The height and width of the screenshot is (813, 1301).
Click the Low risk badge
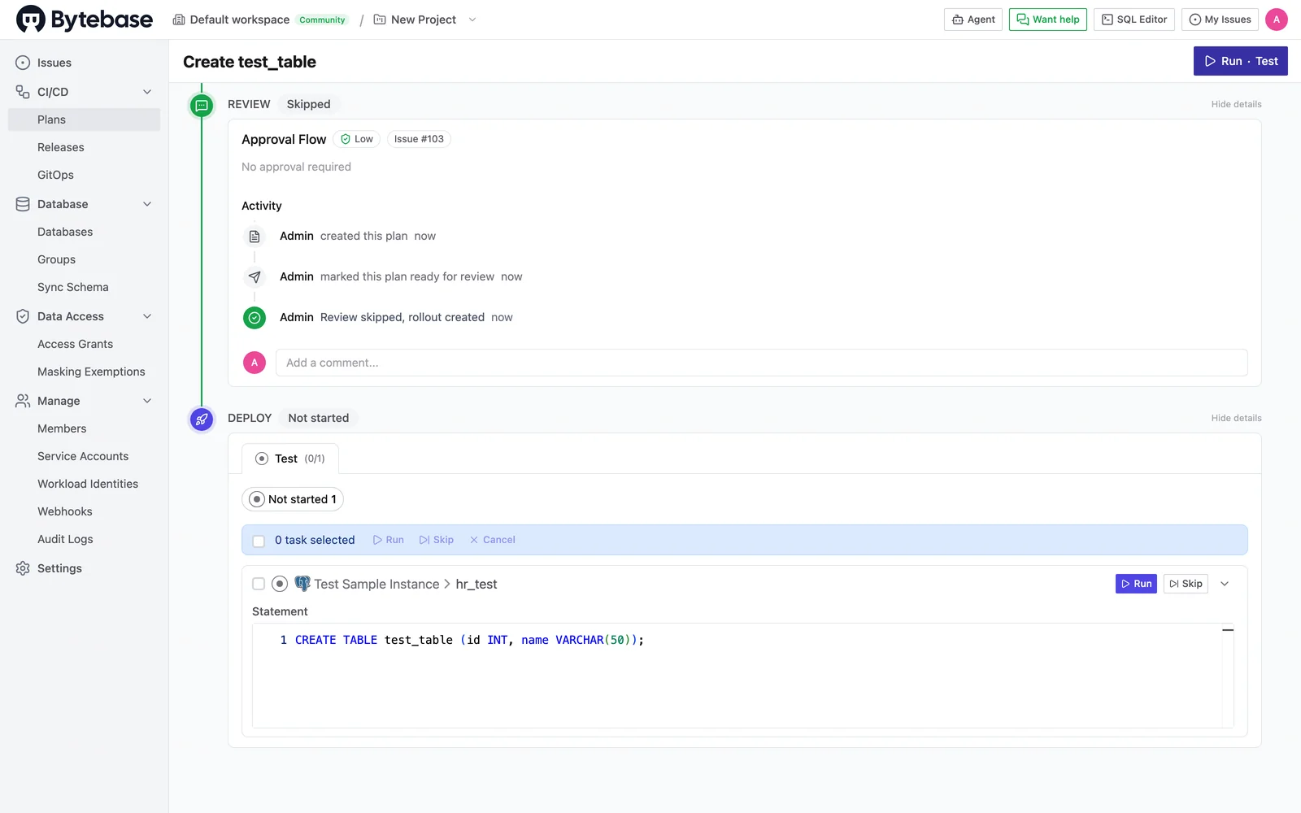(x=357, y=139)
